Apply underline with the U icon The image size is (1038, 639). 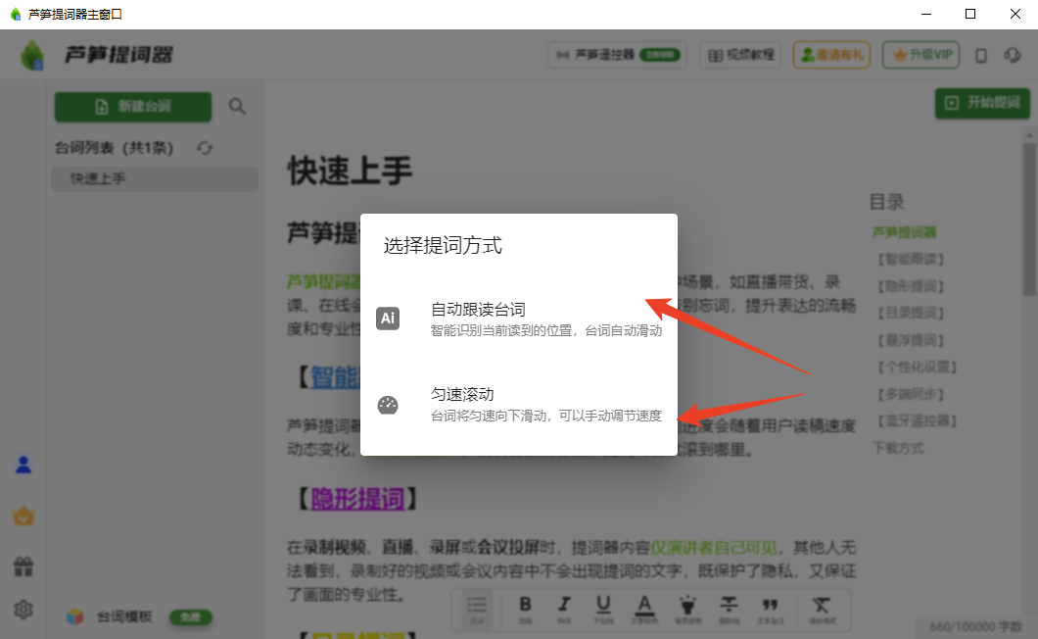coord(603,610)
